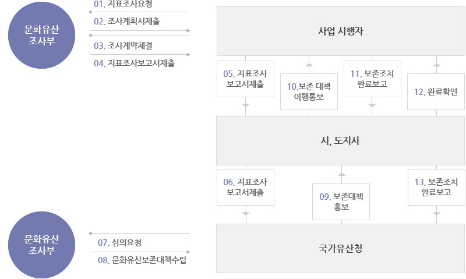This screenshot has height=279, width=466.
Task: Click the 07. 심의요청 label
Action: 120,242
